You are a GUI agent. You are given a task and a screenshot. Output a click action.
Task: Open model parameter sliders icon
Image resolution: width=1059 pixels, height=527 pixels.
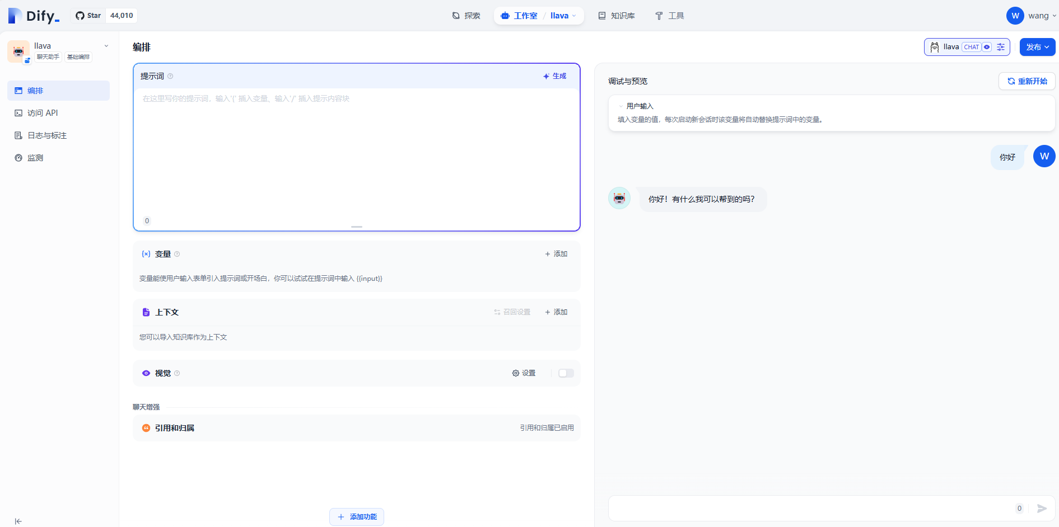click(x=1001, y=47)
